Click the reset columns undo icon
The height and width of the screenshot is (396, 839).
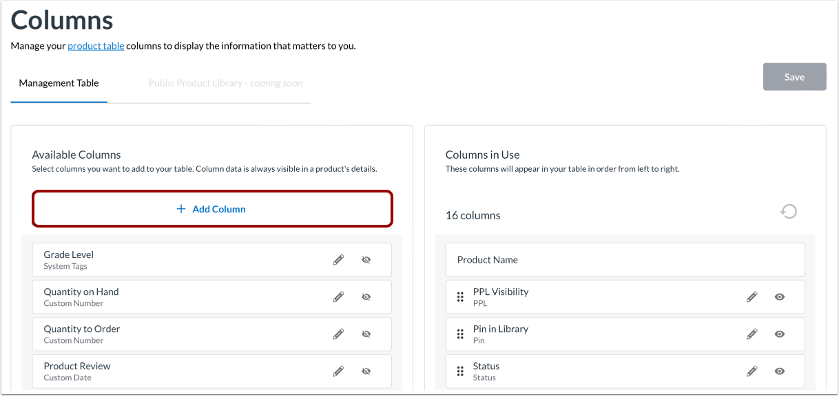tap(789, 212)
